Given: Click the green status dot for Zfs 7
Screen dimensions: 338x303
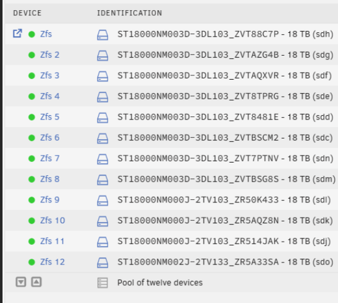Looking at the screenshot, I should click(32, 158).
